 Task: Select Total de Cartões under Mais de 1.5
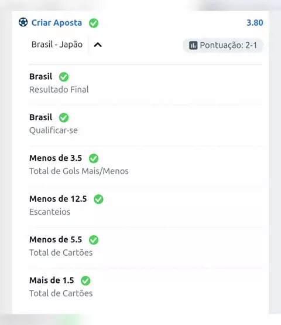61,293
